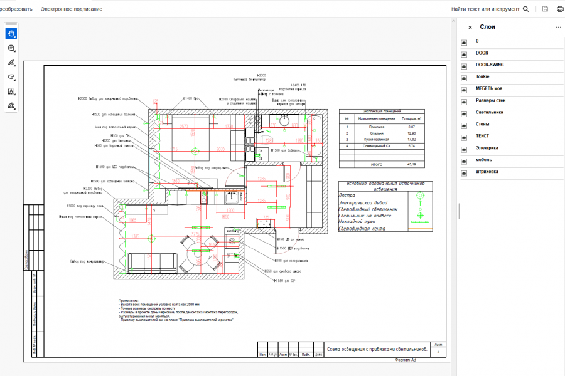
Task: Select the Стены layer name
Action: click(483, 124)
